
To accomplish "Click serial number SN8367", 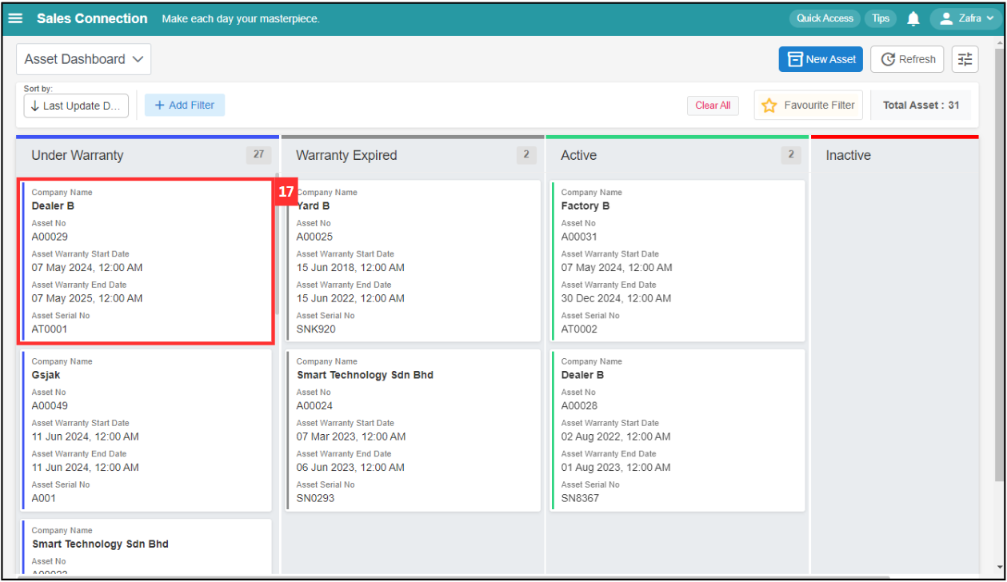I will [580, 498].
